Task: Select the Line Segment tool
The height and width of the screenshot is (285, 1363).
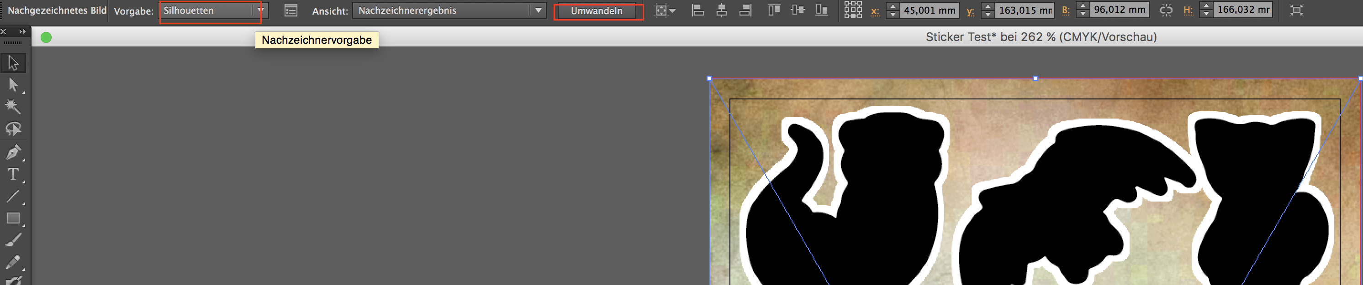Action: click(13, 197)
